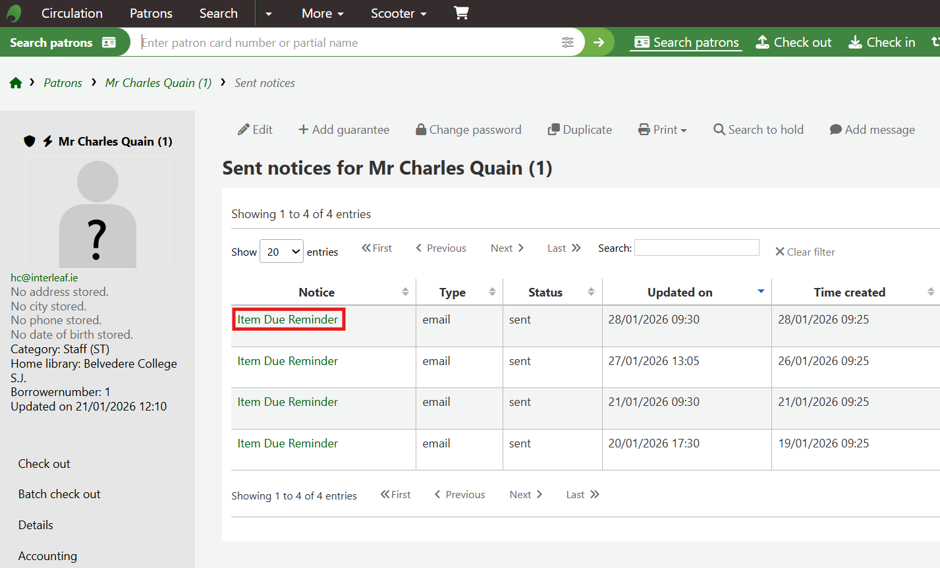Open Check out in patron sidebar

(x=44, y=464)
